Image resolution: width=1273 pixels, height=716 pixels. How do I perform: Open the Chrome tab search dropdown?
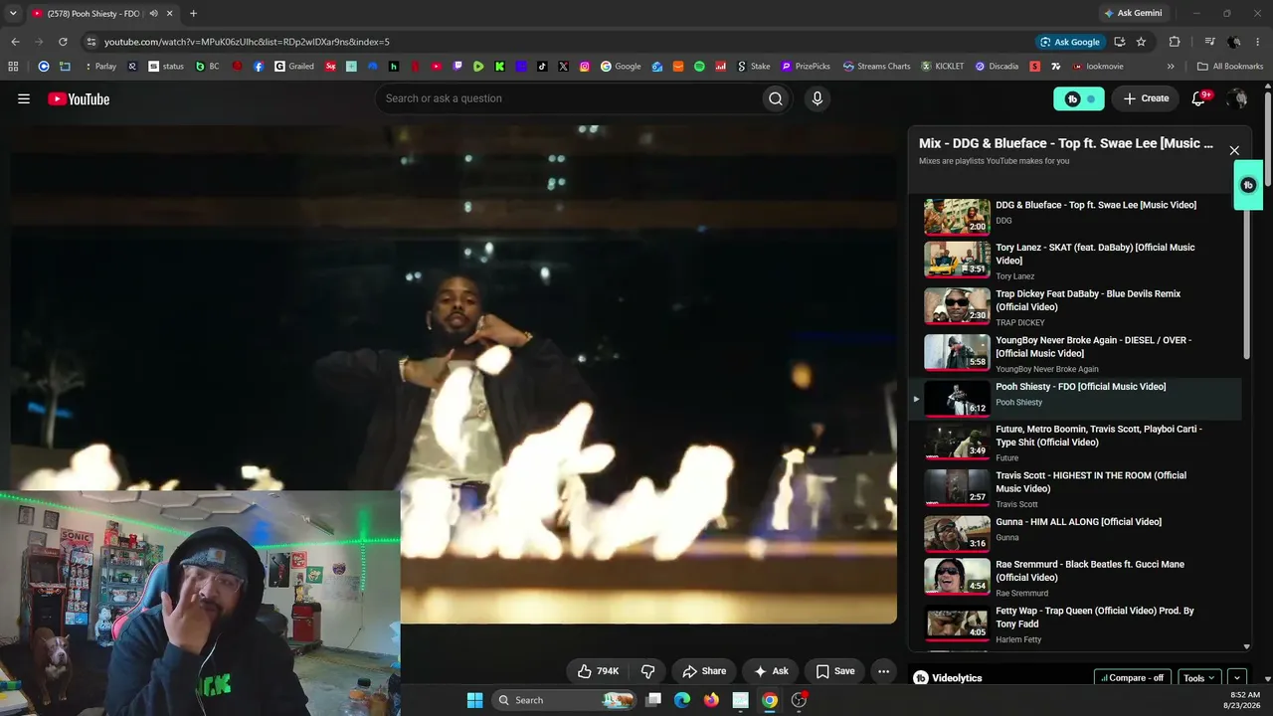tap(13, 13)
